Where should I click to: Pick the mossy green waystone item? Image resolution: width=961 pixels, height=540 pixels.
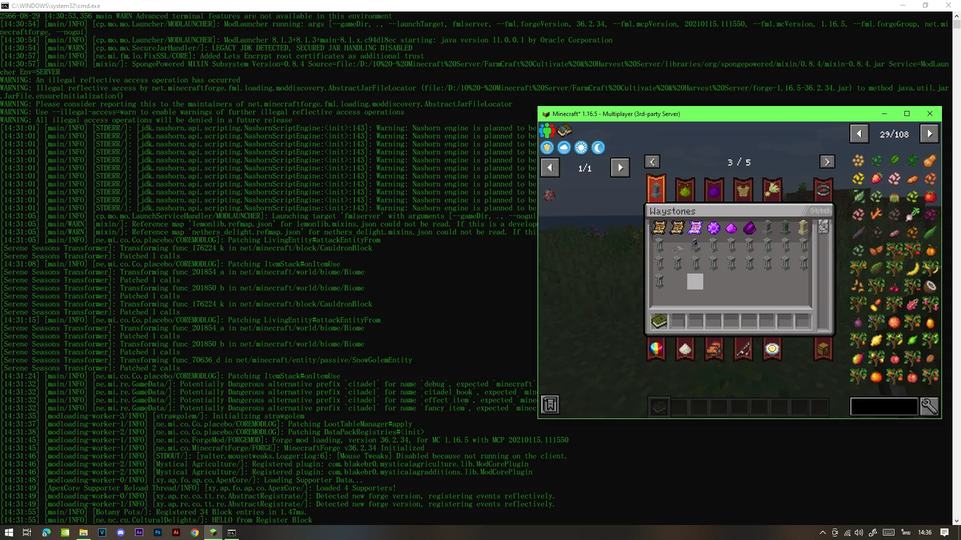[x=785, y=228]
